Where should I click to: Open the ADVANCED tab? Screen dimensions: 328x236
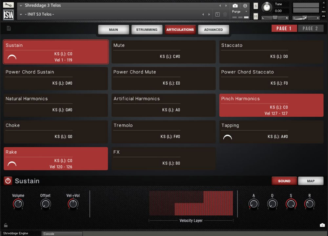coord(214,30)
